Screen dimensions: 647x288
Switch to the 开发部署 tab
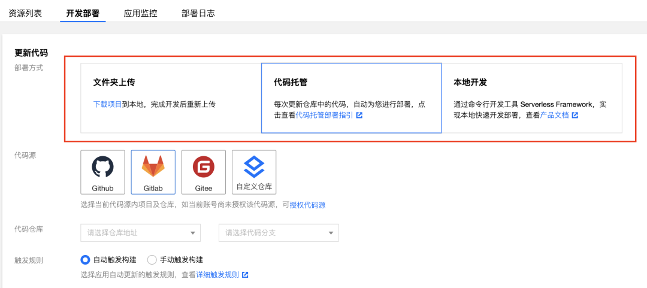point(83,13)
